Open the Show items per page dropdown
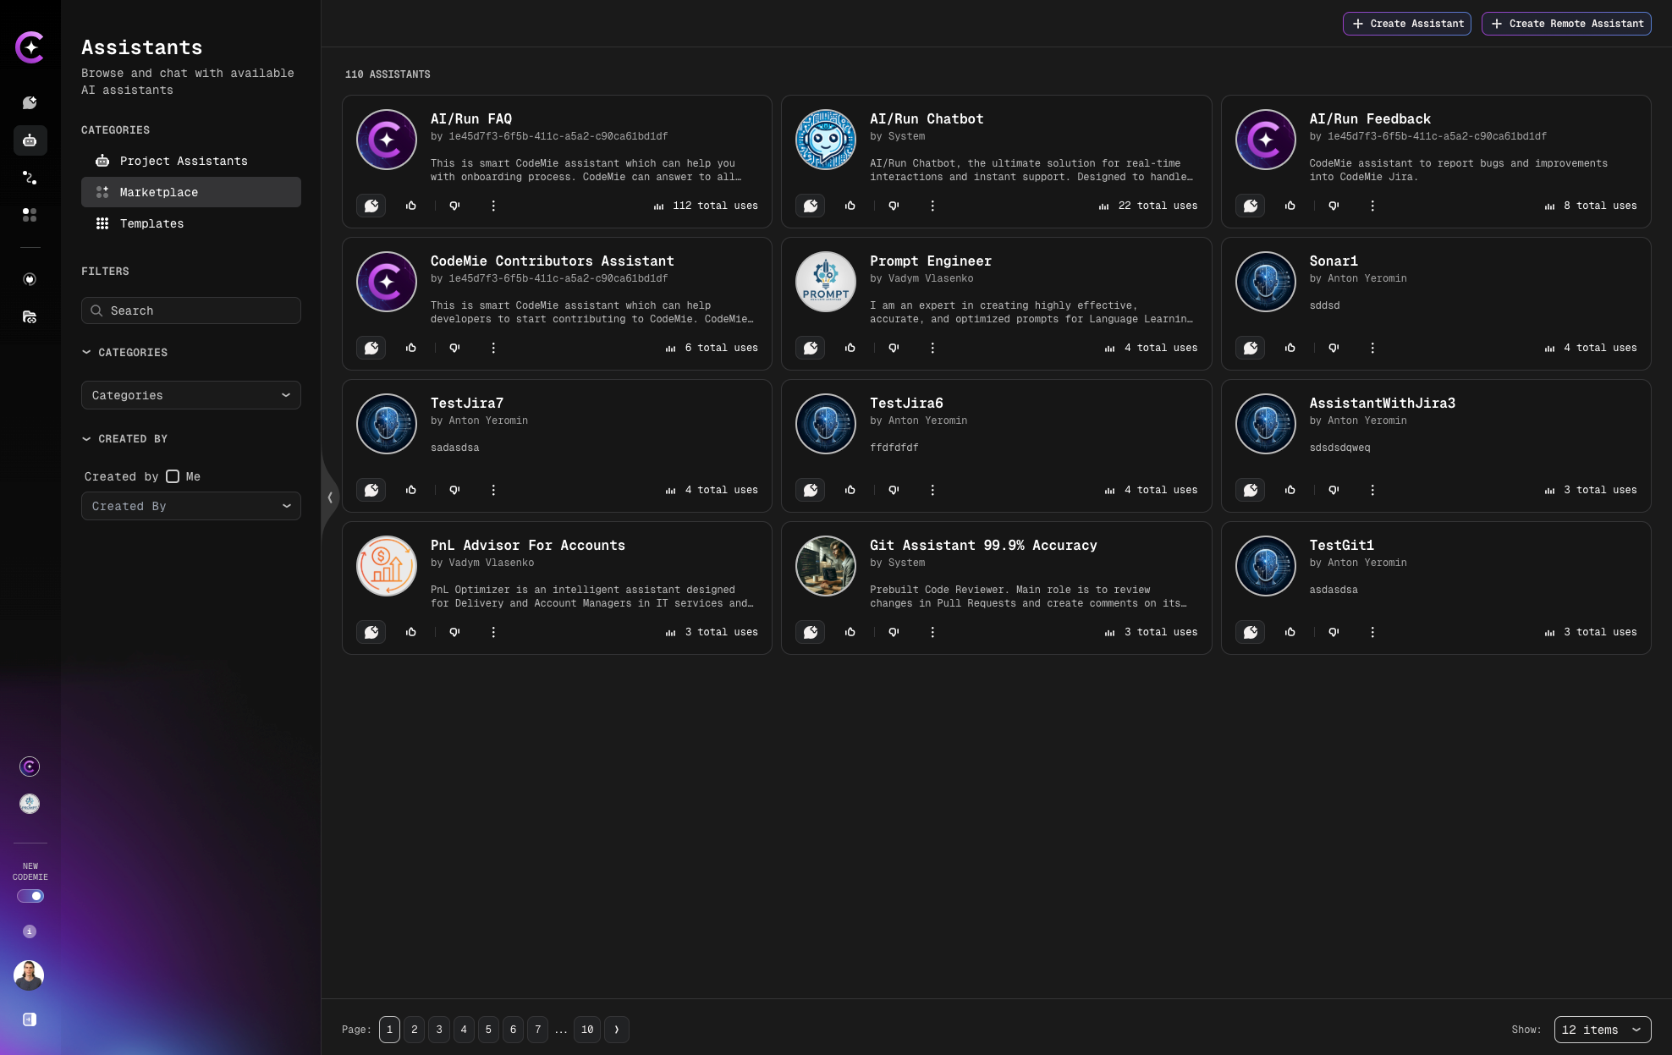Viewport: 1672px width, 1055px height. pyautogui.click(x=1603, y=1030)
